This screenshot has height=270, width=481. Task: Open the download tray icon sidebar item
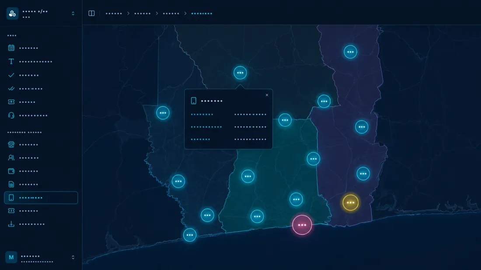(x=41, y=224)
